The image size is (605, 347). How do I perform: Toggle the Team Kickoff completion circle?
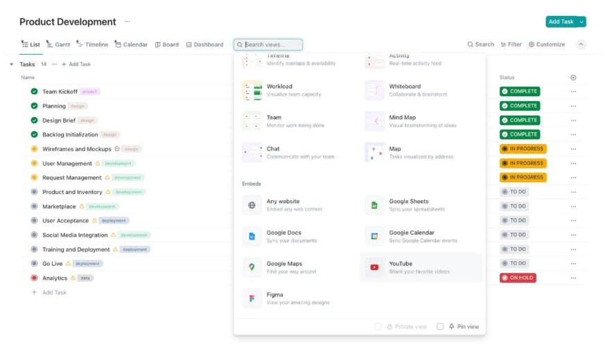point(35,91)
